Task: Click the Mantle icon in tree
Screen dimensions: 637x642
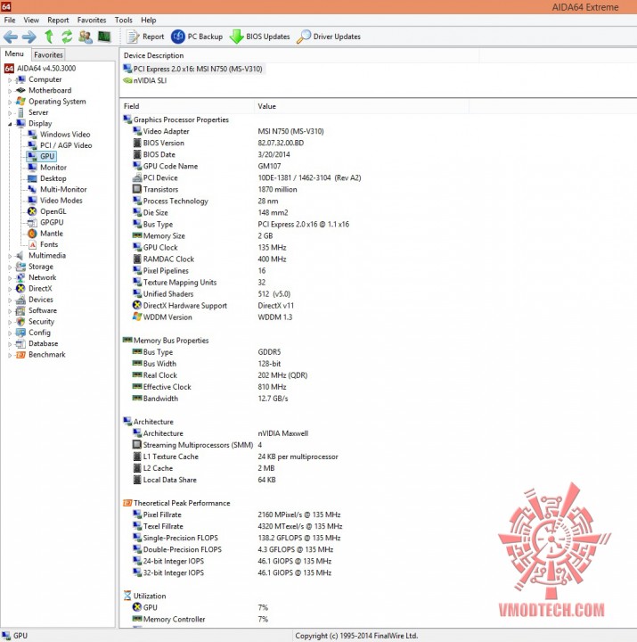Action: 32,234
